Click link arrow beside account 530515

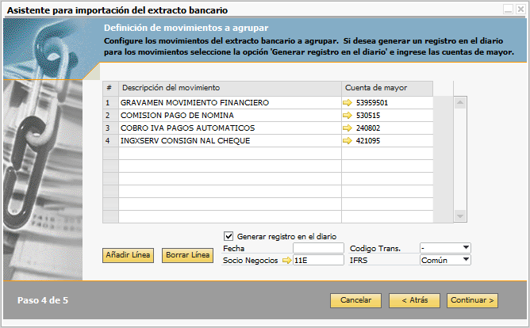[x=348, y=116]
